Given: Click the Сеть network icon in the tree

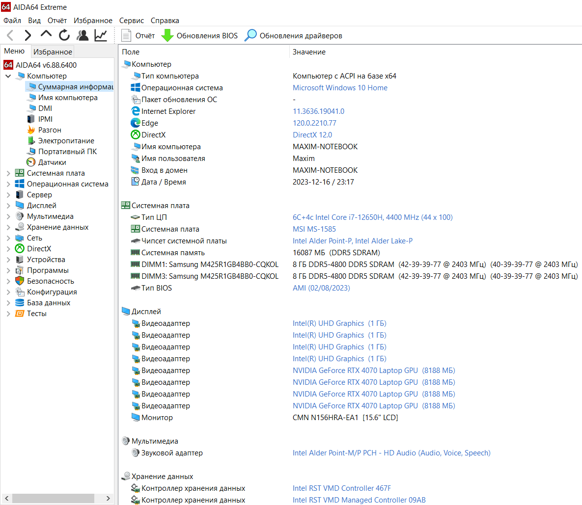Looking at the screenshot, I should point(20,238).
